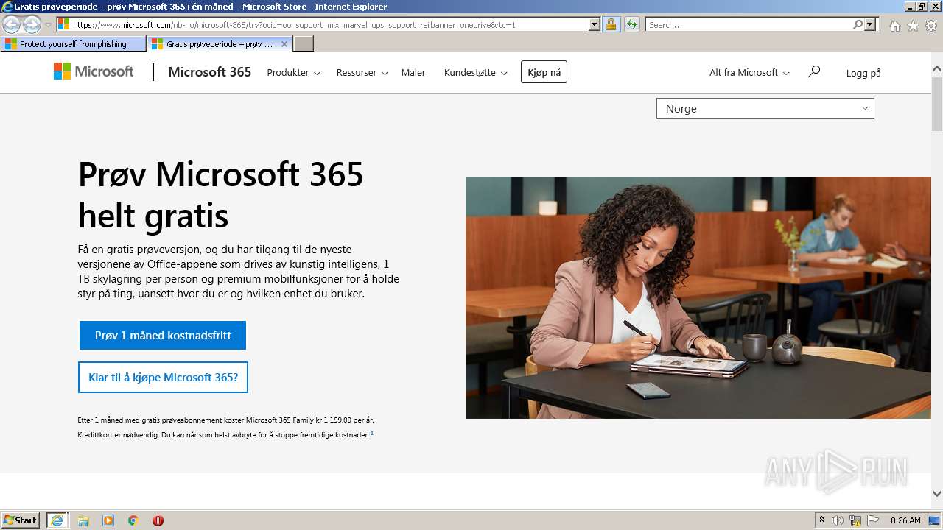Switch to Protect yourself from phishing tab

(x=74, y=44)
